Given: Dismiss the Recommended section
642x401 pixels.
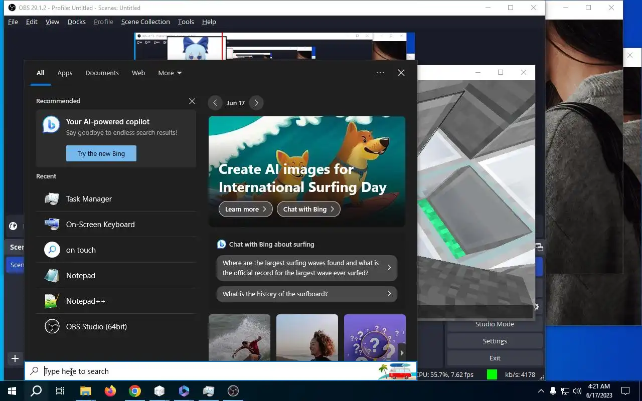Looking at the screenshot, I should pos(192,101).
